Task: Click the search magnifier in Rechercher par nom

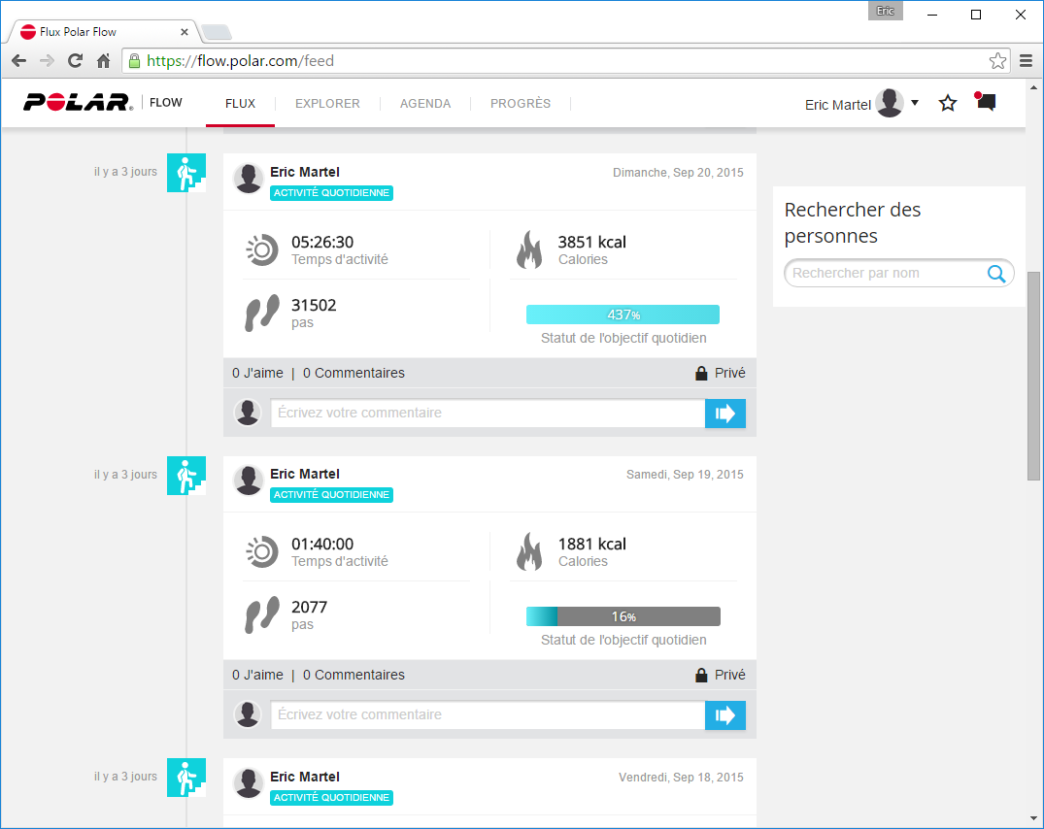Action: pyautogui.click(x=995, y=274)
